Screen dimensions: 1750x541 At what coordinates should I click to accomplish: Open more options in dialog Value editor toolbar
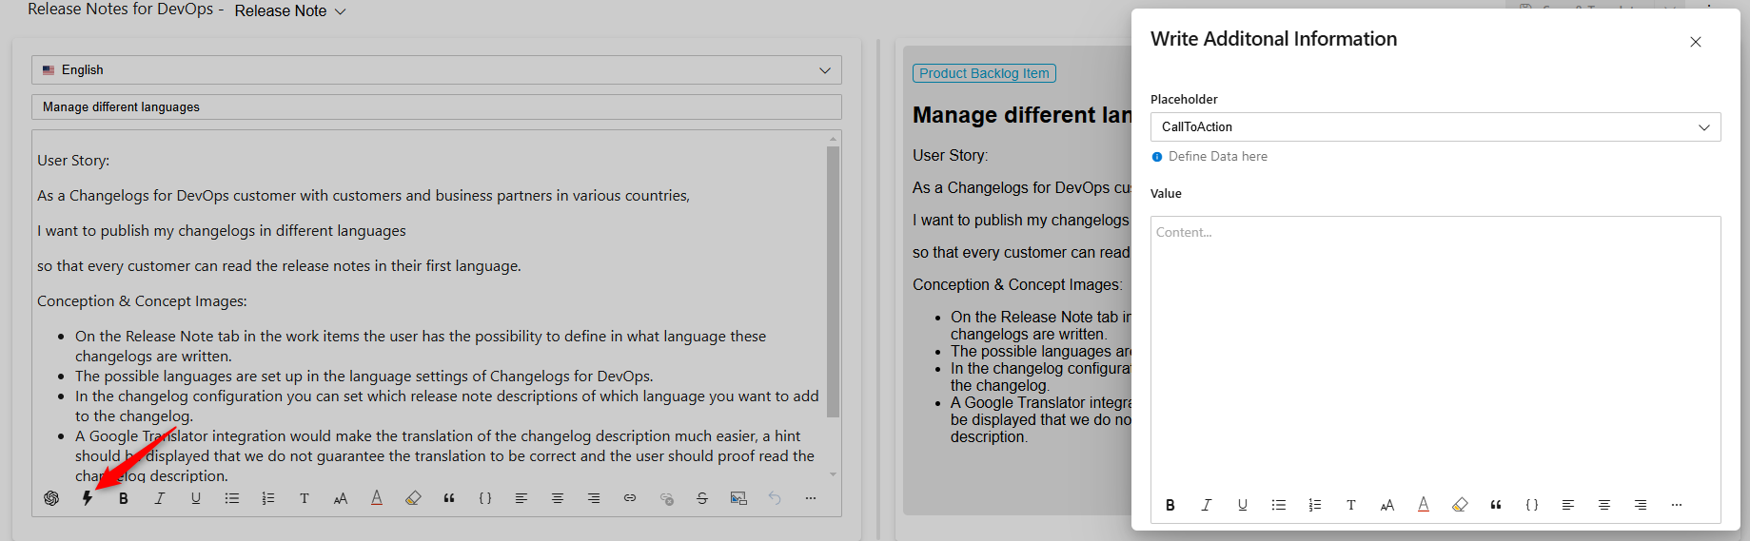point(1677,505)
